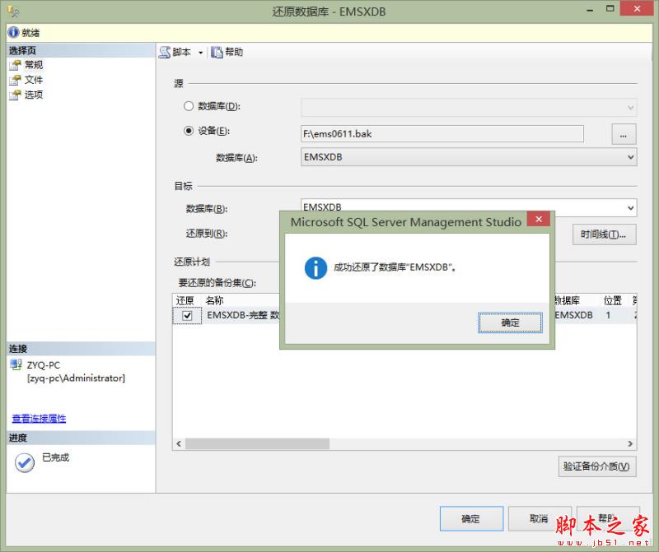
Task: Click the 脚本 script toolbar icon
Action: pyautogui.click(x=165, y=52)
